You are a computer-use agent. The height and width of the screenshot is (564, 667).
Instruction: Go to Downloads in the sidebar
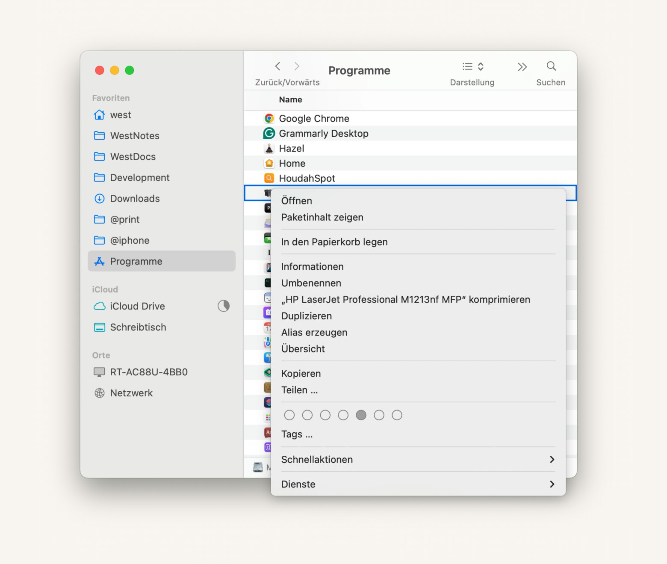coord(162,199)
